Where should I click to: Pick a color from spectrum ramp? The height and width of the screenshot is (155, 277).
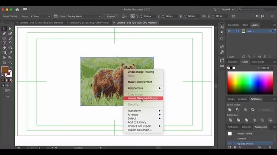[250, 83]
